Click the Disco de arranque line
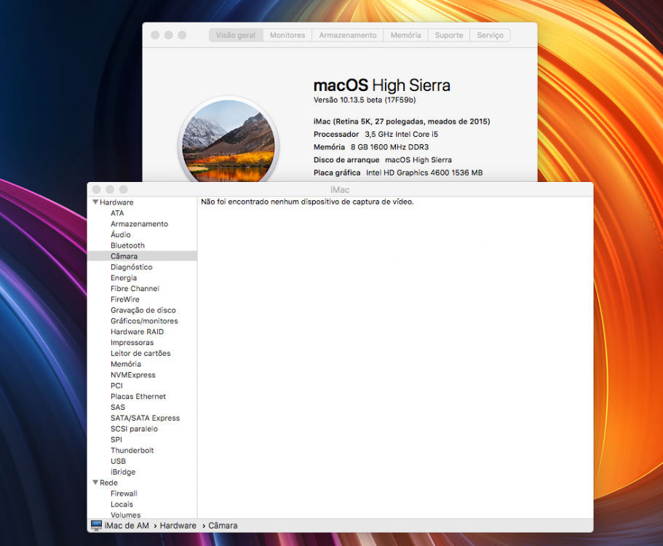The height and width of the screenshot is (546, 663). click(x=382, y=160)
